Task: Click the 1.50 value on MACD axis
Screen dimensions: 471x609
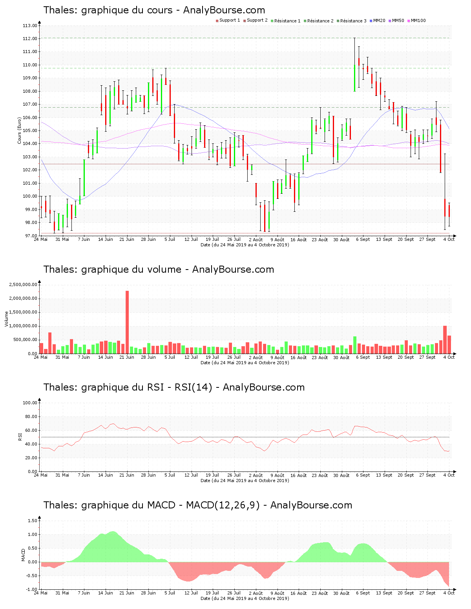Action: tap(32, 521)
